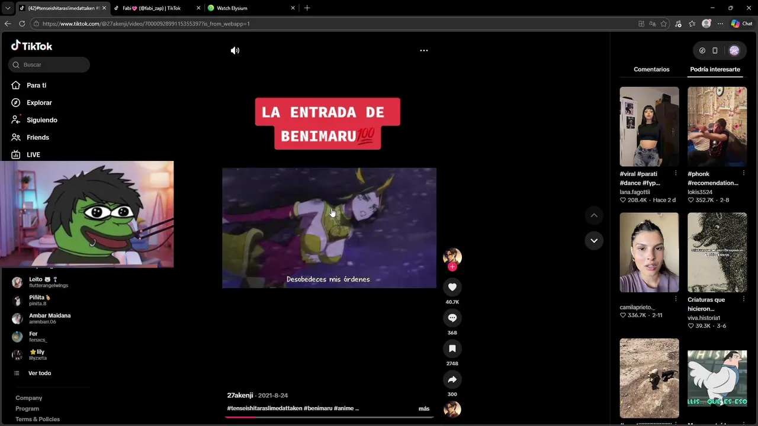The image size is (758, 426).
Task: Open the get-app phone icon
Action: [715, 51]
